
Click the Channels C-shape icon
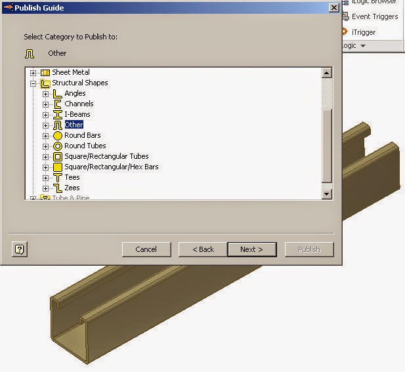(x=58, y=104)
